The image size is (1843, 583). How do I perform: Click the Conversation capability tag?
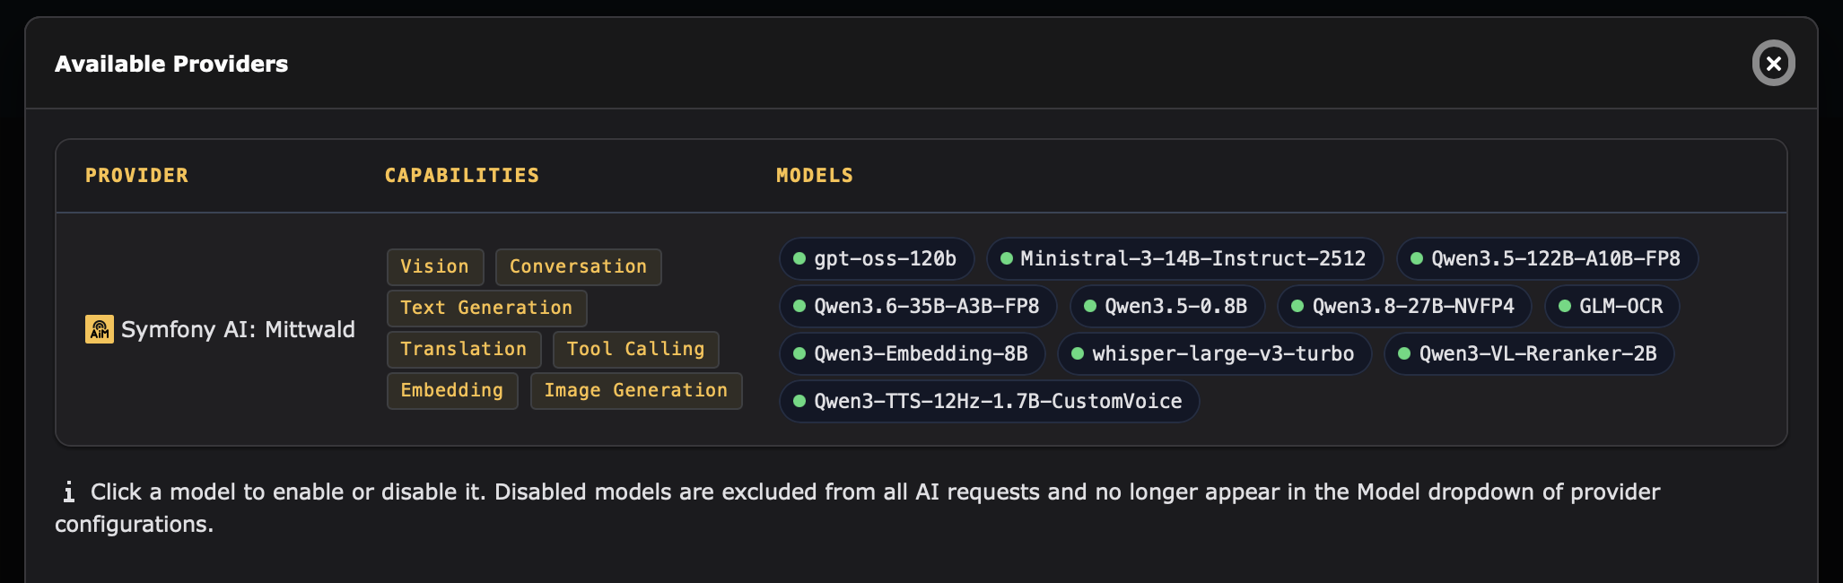pos(579,267)
